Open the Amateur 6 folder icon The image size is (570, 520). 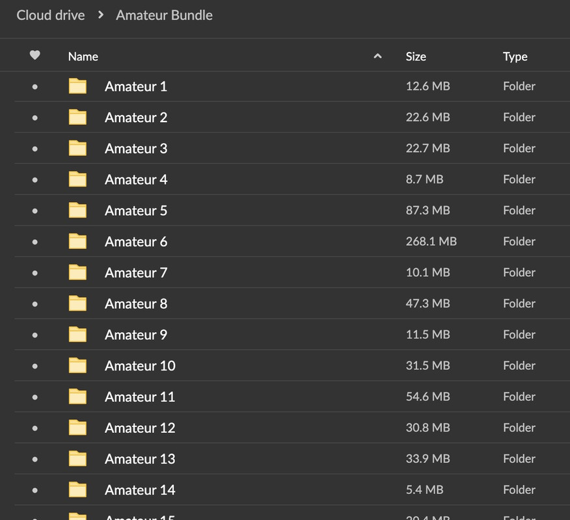click(77, 241)
